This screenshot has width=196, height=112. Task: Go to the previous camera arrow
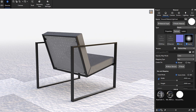point(23,1)
